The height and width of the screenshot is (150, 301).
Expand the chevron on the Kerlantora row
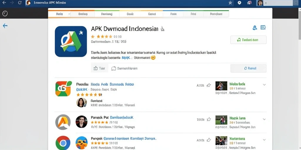(264, 140)
